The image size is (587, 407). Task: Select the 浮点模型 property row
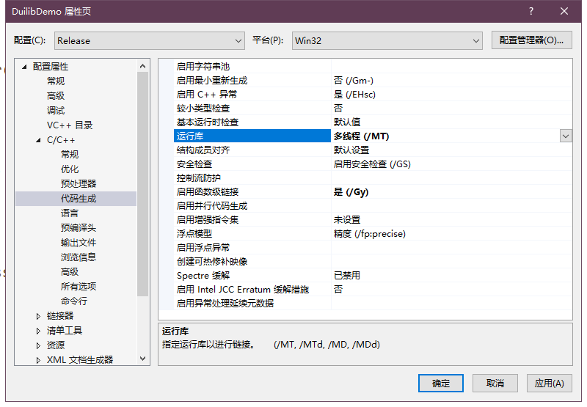click(194, 234)
